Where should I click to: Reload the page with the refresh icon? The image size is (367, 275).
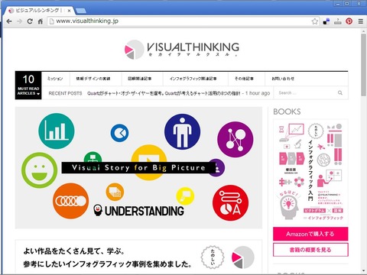click(x=30, y=21)
